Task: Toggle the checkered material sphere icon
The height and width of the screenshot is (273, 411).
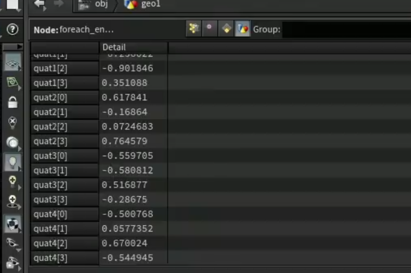Action: (x=12, y=224)
